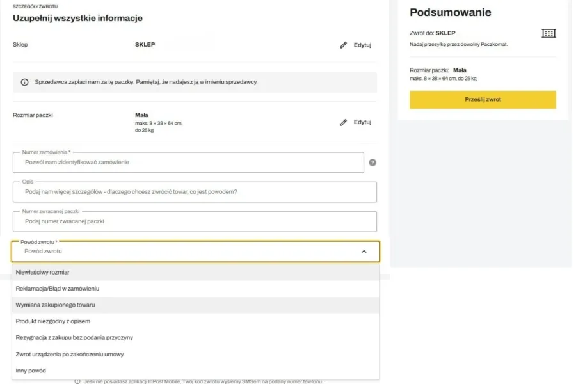
Task: Click the info icon in the seller payment notice
Action: tap(24, 82)
